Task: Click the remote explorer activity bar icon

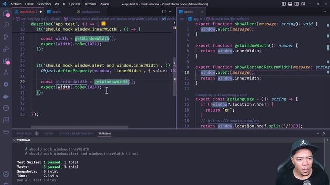Action: click(6, 108)
